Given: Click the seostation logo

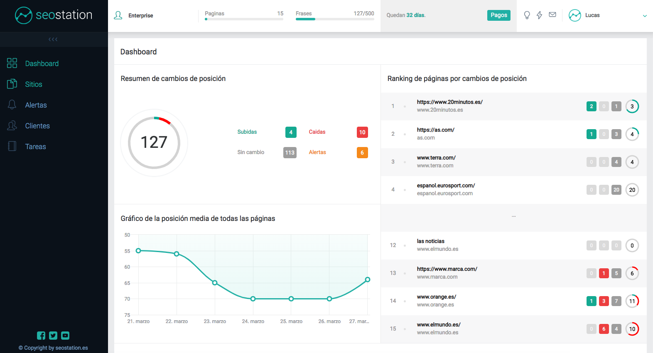Looking at the screenshot, I should [x=54, y=15].
